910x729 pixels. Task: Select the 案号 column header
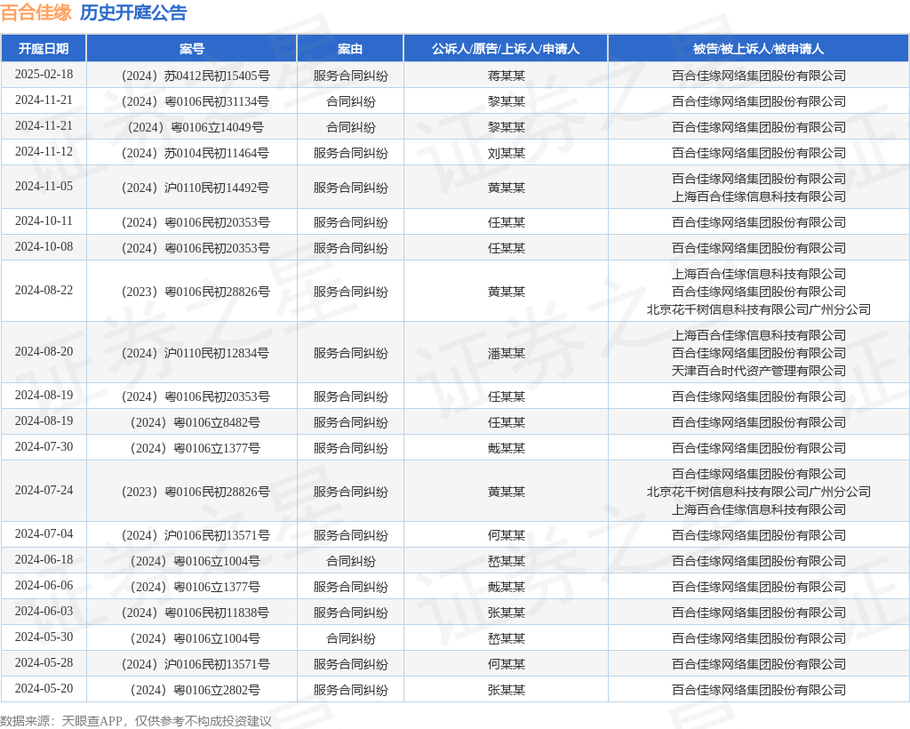192,49
